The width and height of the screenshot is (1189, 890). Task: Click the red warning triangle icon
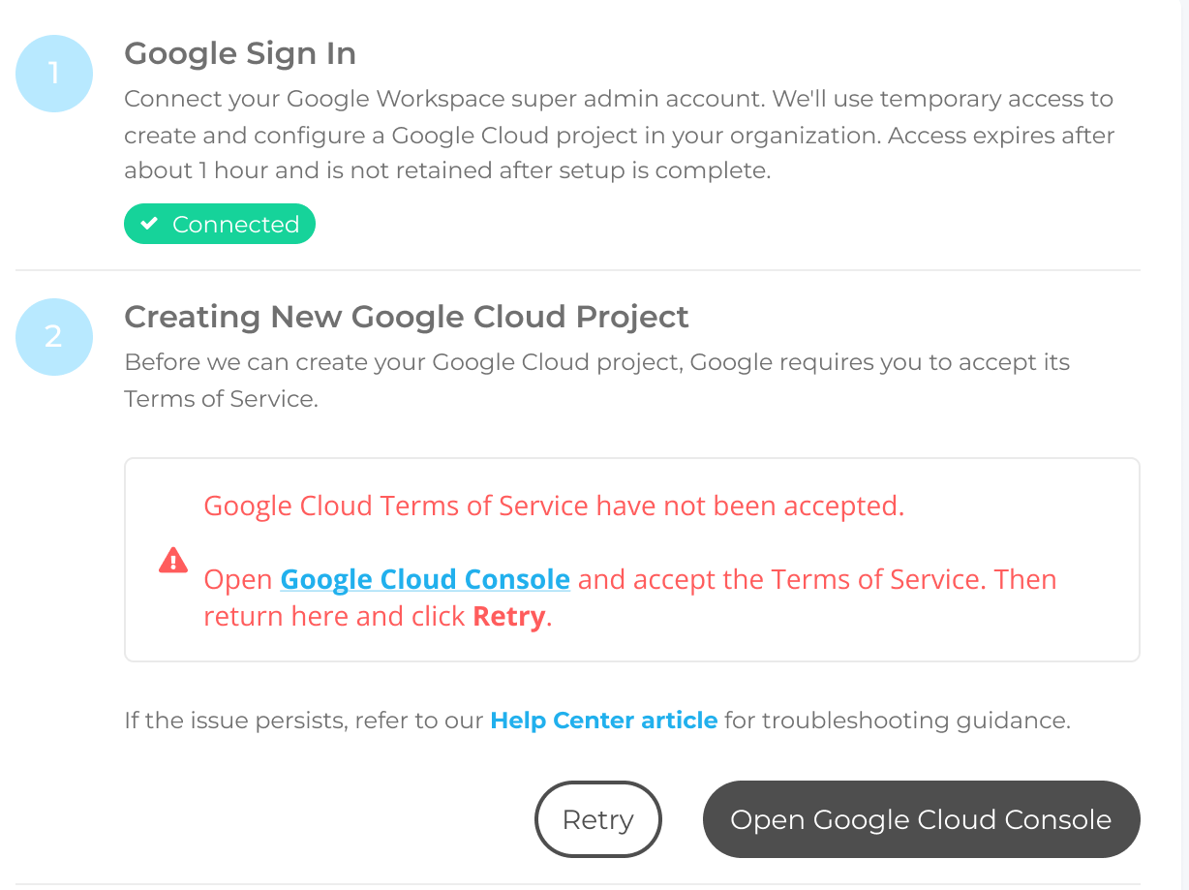173,561
